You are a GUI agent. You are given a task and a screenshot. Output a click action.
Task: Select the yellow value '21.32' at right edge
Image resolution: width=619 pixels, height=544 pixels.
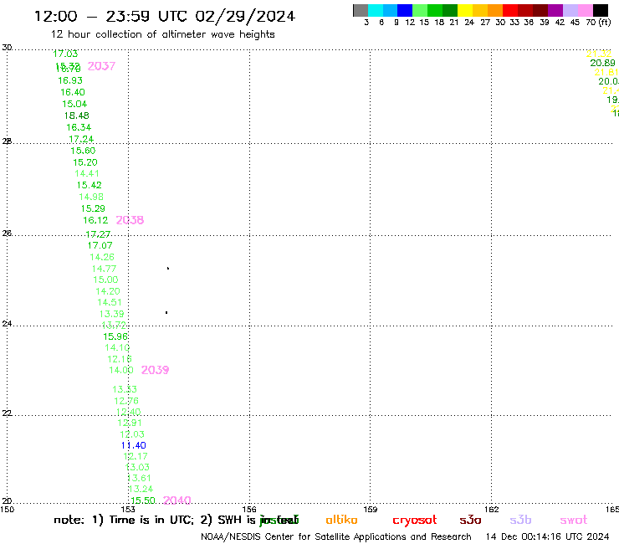tap(599, 54)
